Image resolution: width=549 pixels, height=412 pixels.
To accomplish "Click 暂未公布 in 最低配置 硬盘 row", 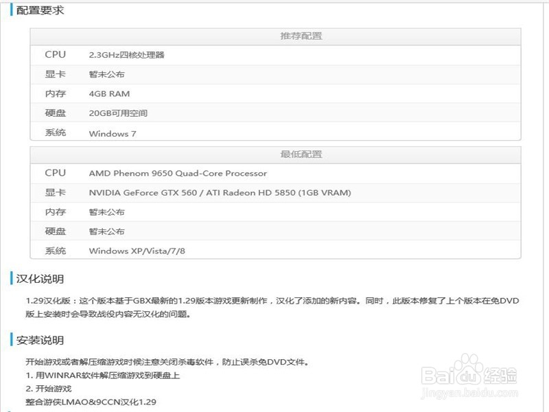I will [107, 231].
